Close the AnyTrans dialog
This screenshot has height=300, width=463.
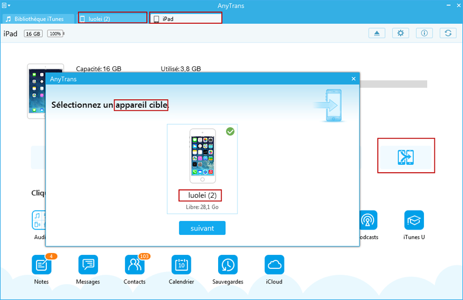point(353,78)
